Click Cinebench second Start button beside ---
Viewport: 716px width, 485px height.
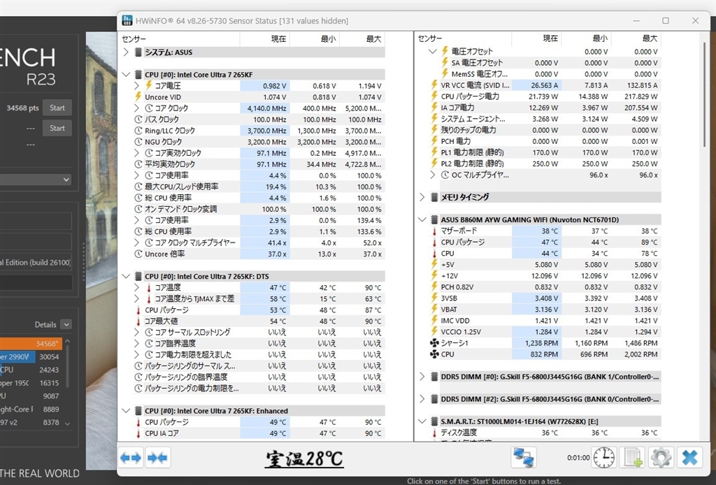coord(57,128)
